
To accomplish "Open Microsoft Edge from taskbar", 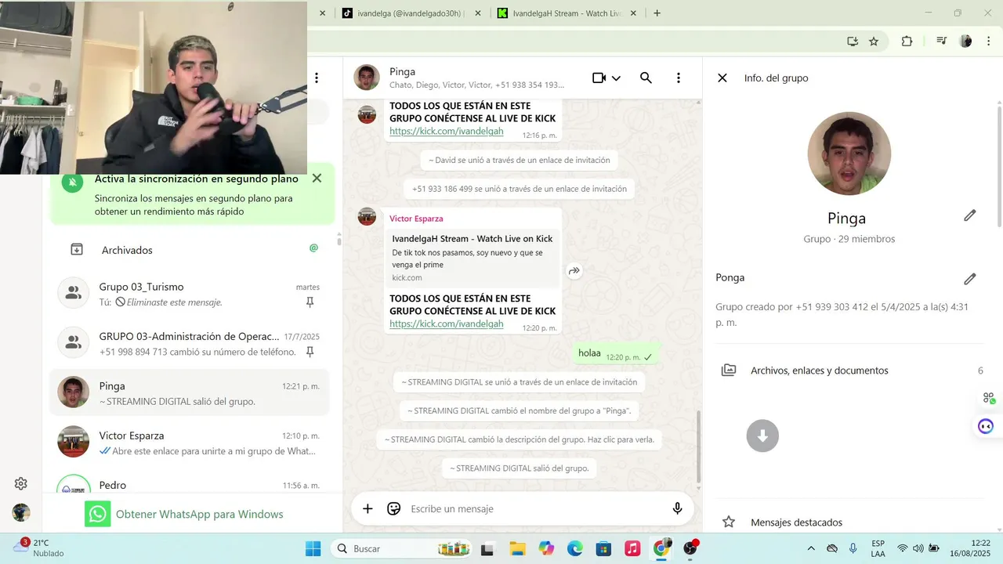I will pyautogui.click(x=575, y=548).
